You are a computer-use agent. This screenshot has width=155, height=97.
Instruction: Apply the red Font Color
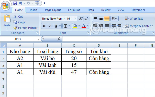coord(84,26)
